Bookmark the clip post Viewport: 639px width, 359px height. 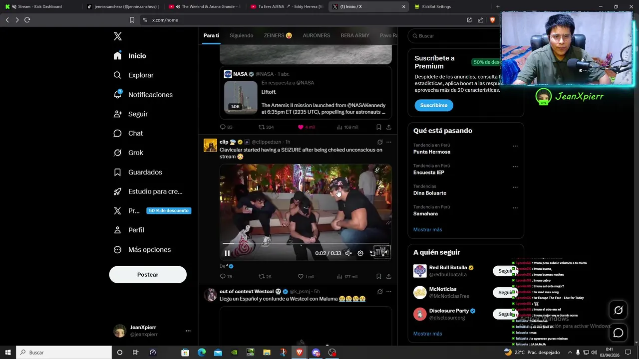[379, 276]
